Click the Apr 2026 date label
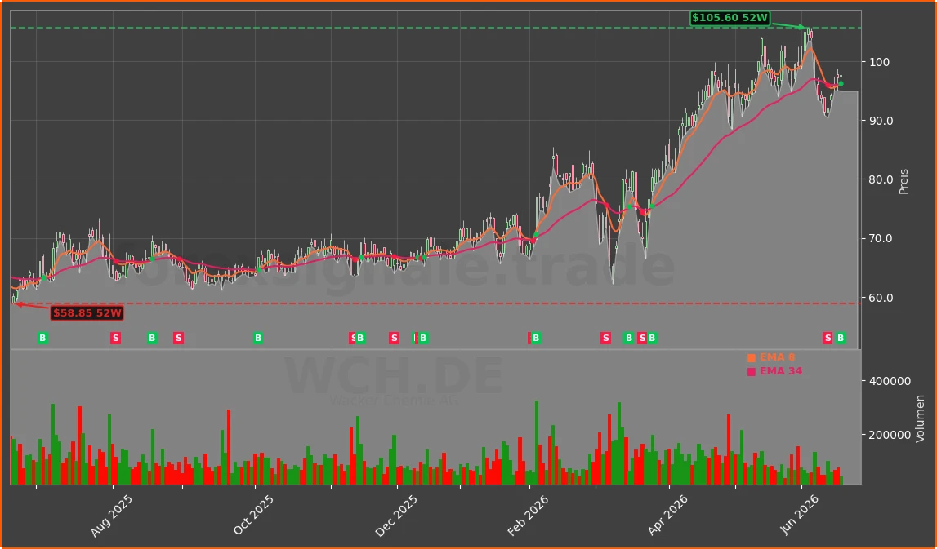Viewport: 937px width, 549px height. coord(668,516)
